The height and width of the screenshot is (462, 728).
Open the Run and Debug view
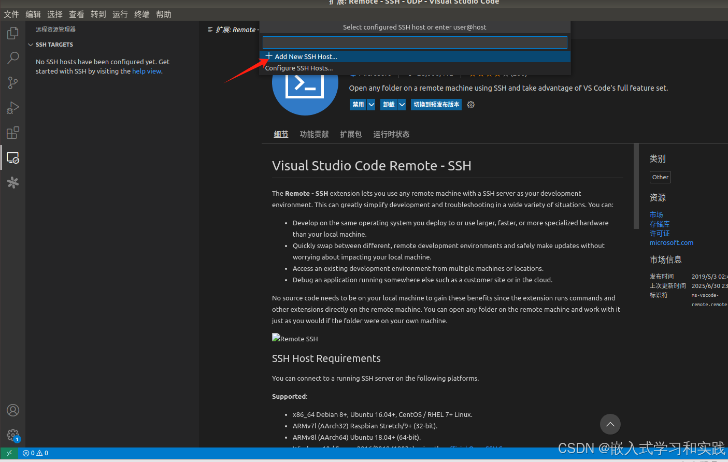tap(12, 107)
